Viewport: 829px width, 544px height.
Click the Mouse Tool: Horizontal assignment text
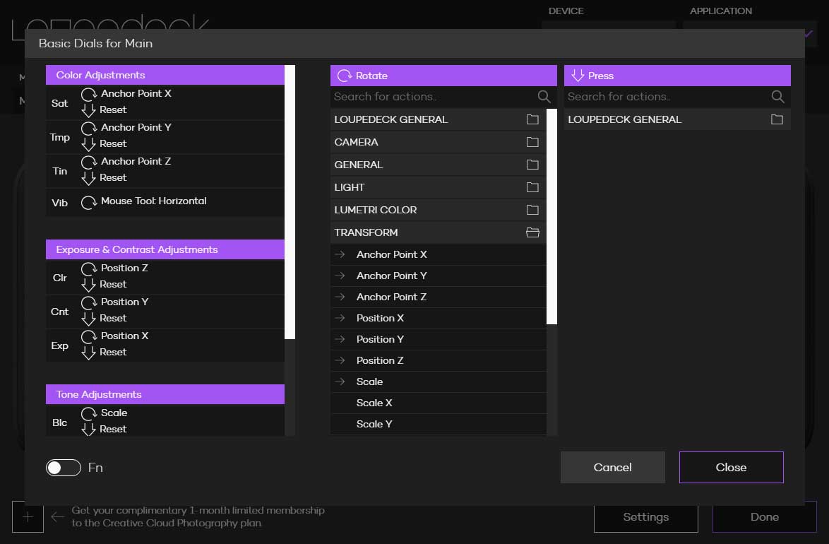pos(154,201)
